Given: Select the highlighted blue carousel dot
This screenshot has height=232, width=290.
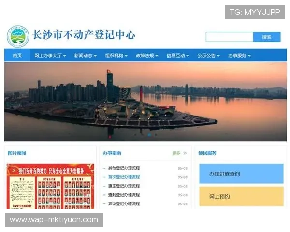Looking at the screenshot, I should click(x=149, y=135).
